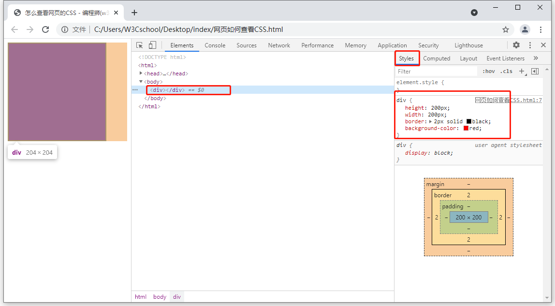Toggle the .cls class editor
Image resolution: width=555 pixels, height=306 pixels.
tap(506, 72)
